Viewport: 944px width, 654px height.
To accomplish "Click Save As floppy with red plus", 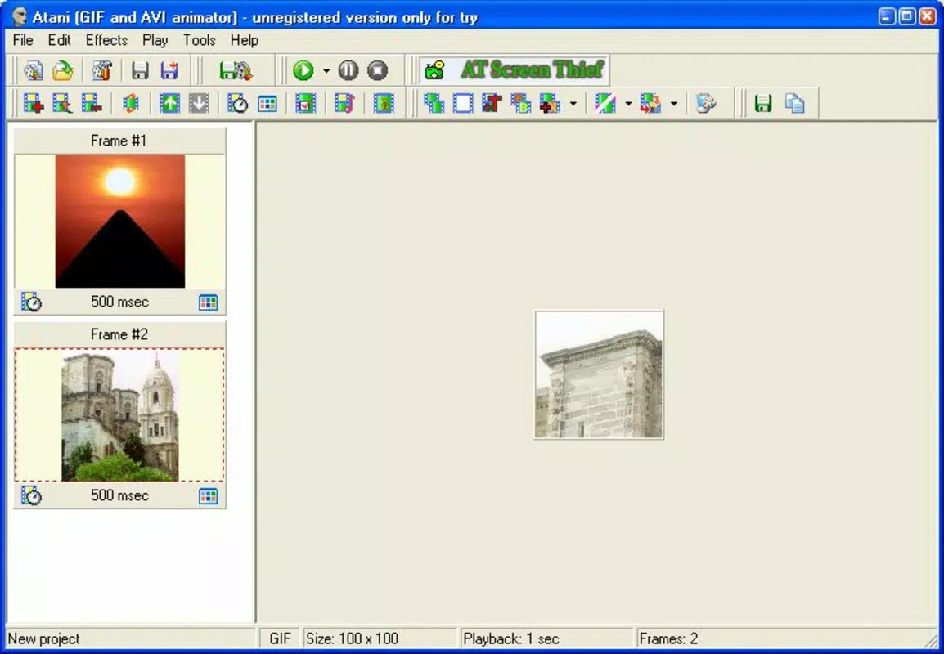I will [170, 70].
